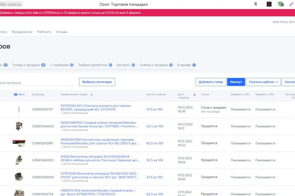This screenshot has width=295, height=196.
Task: Click the purple pen extension icon
Action: [x=291, y=4]
